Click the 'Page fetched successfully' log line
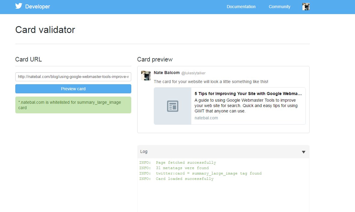355x212 pixels. click(177, 163)
